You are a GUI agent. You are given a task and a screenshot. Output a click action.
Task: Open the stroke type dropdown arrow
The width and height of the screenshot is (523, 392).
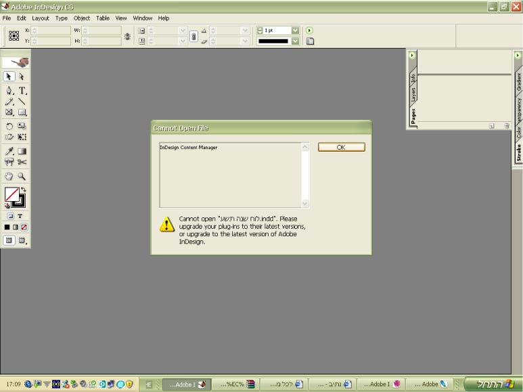295,41
